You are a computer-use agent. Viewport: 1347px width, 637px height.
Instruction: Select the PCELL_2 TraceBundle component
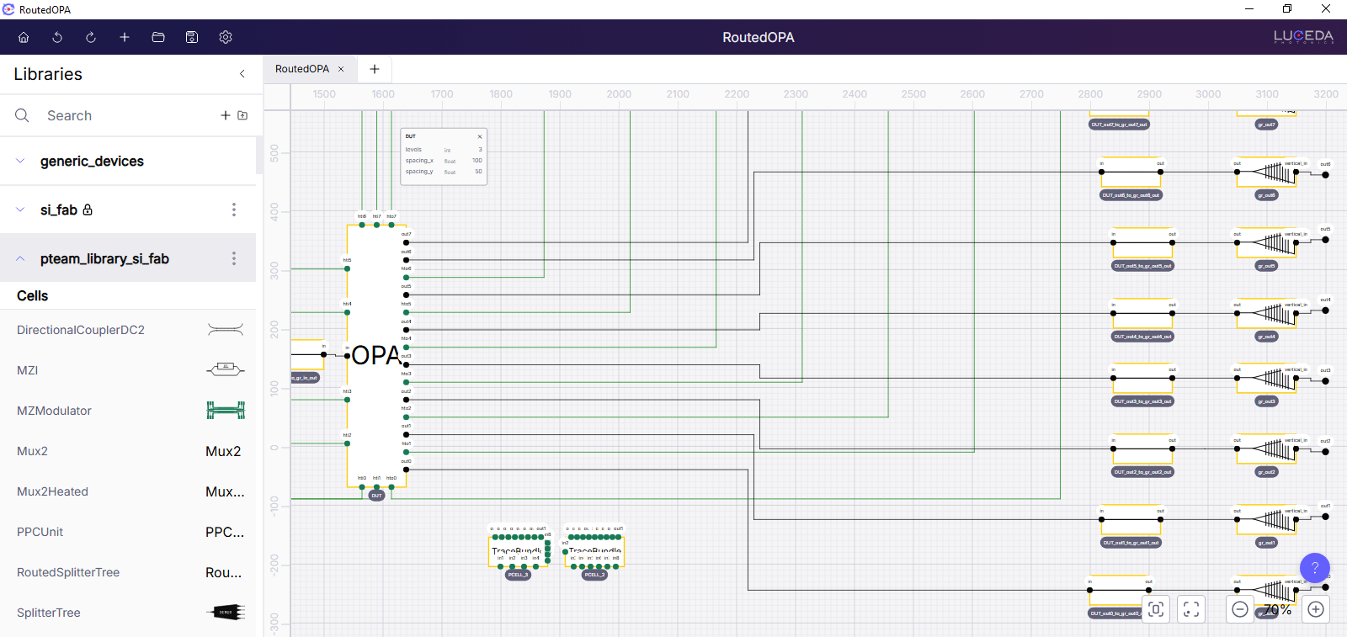pos(595,551)
